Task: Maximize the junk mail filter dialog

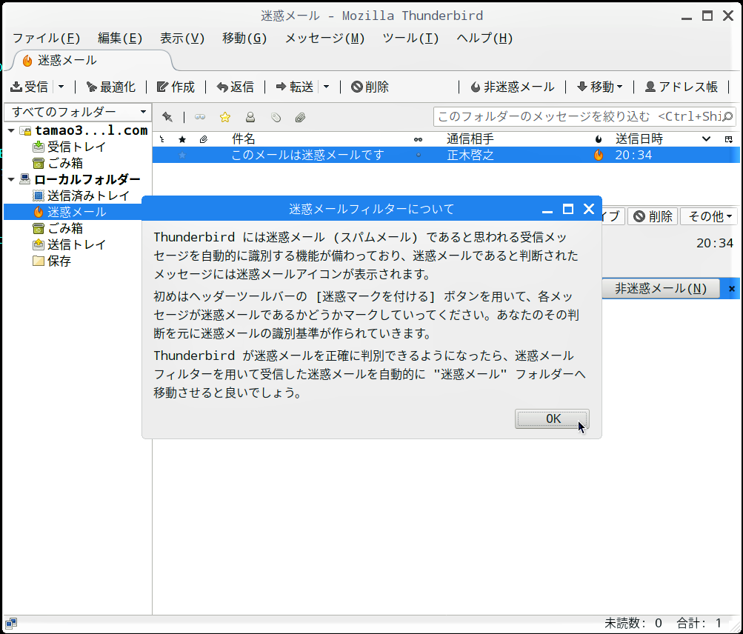Action: tap(568, 209)
